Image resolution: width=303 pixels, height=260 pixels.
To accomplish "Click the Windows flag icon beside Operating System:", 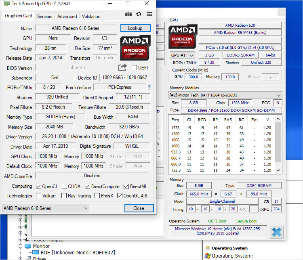I will click(x=208, y=256).
